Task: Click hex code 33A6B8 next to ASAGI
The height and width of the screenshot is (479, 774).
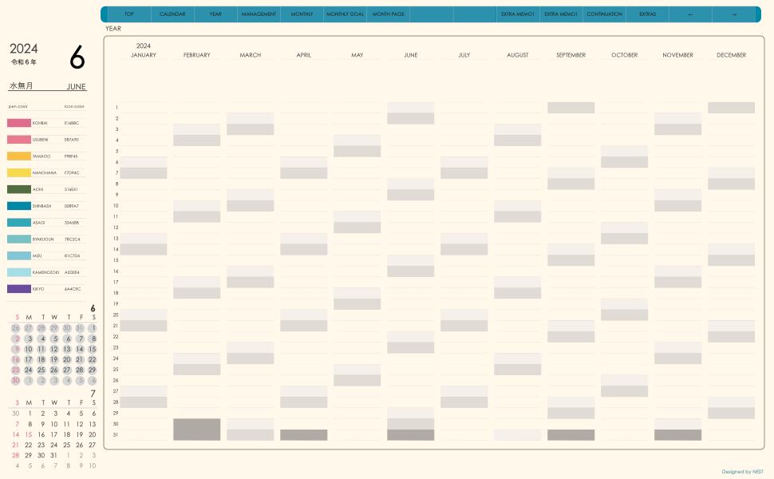Action: tap(72, 223)
